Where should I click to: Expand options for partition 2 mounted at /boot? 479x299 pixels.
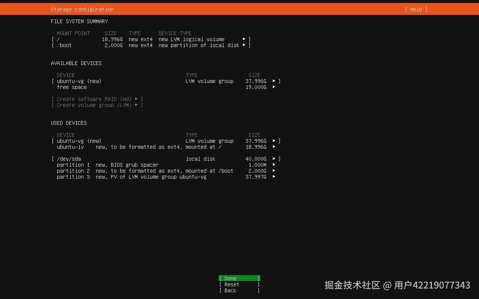click(274, 170)
